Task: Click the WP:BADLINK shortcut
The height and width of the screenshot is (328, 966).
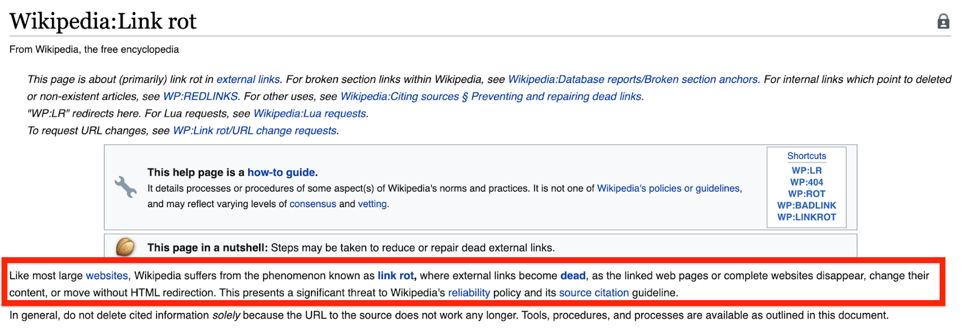Action: click(x=807, y=205)
